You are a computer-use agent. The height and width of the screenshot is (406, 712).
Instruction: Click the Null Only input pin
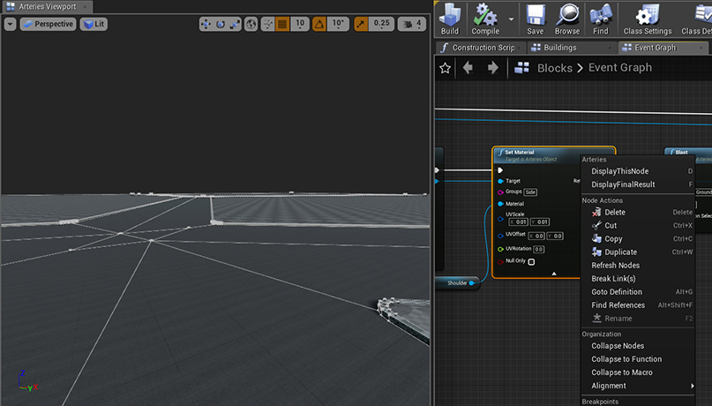pos(500,261)
